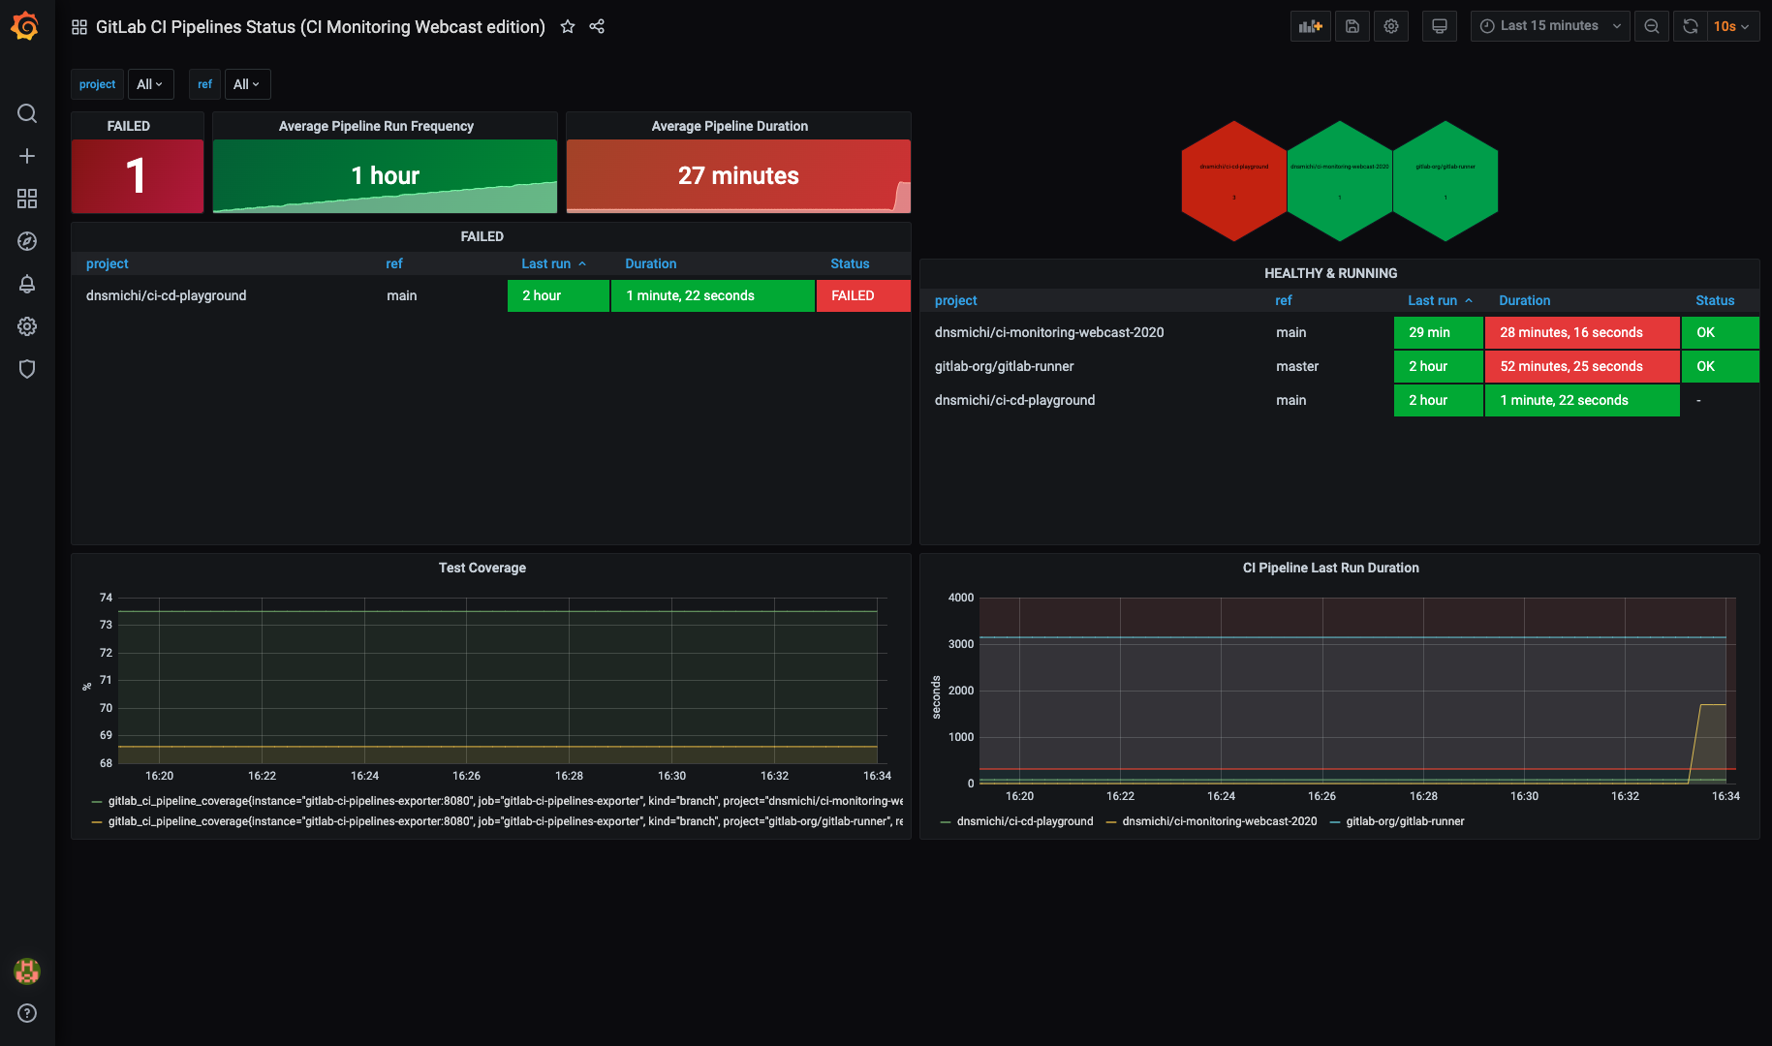Screen dimensions: 1772x1046
Task: Toggle dnsmichi/ci-monitoring-webcast-2020 legend series
Action: 1219,821
